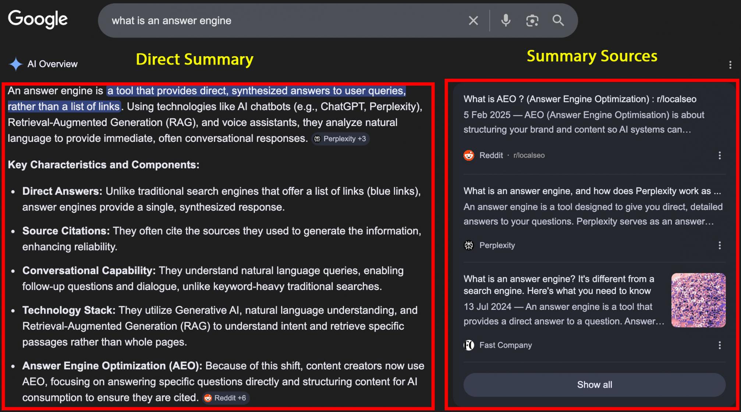This screenshot has height=412, width=741.
Task: Click the 'AI Overview' label
Action: coord(53,64)
